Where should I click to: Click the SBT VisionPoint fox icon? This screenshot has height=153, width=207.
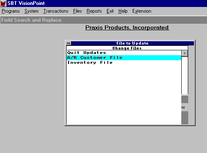pos(3,3)
